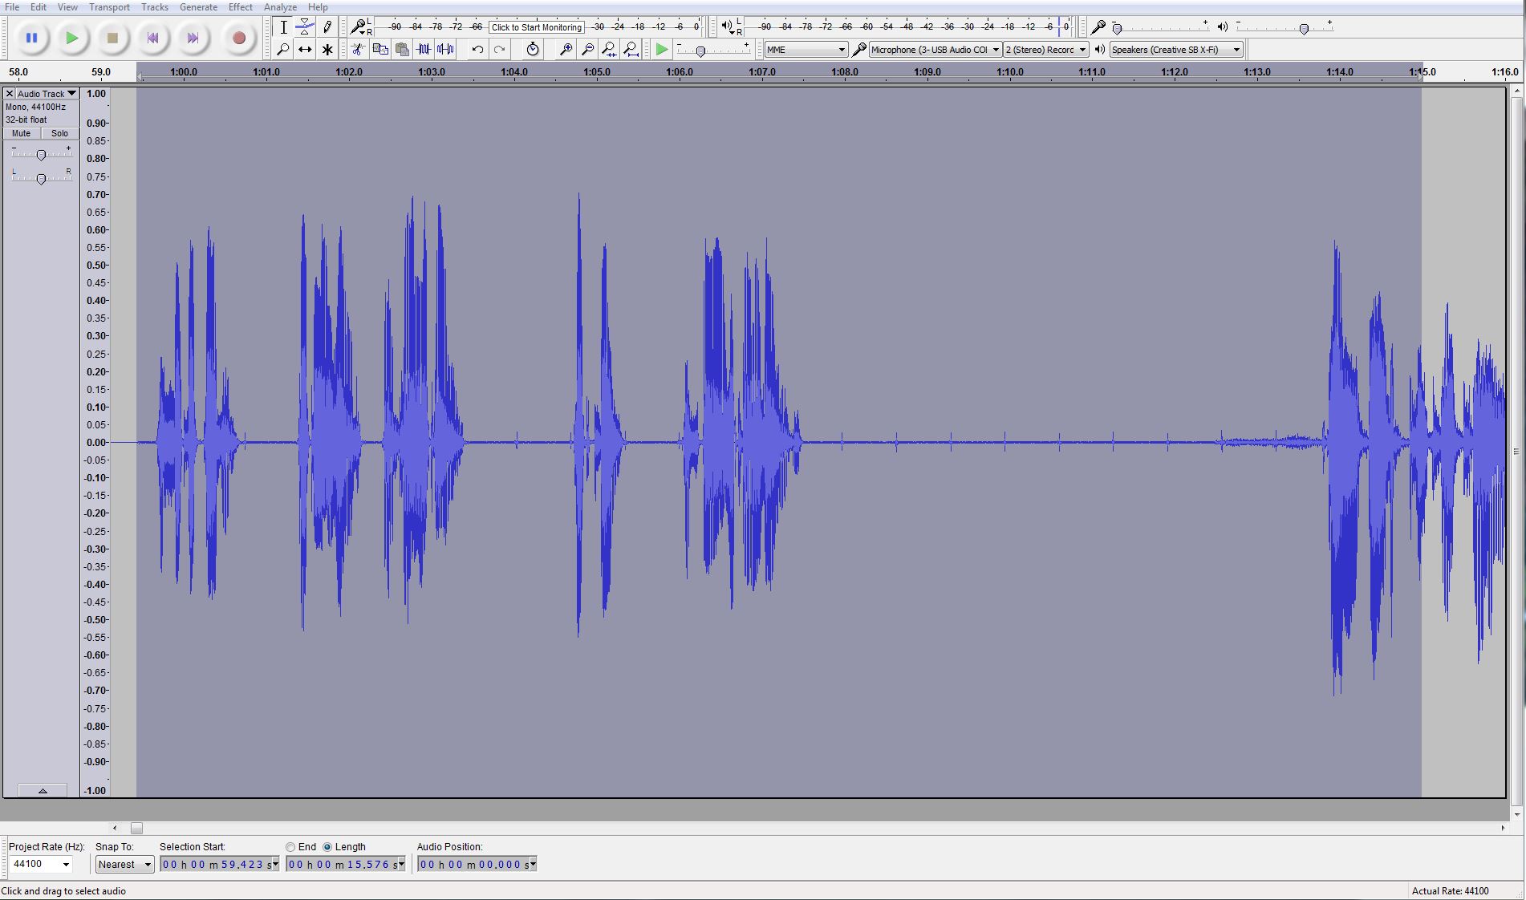Click the horizontal scrollbar thumb
The height and width of the screenshot is (900, 1526).
pyautogui.click(x=136, y=828)
